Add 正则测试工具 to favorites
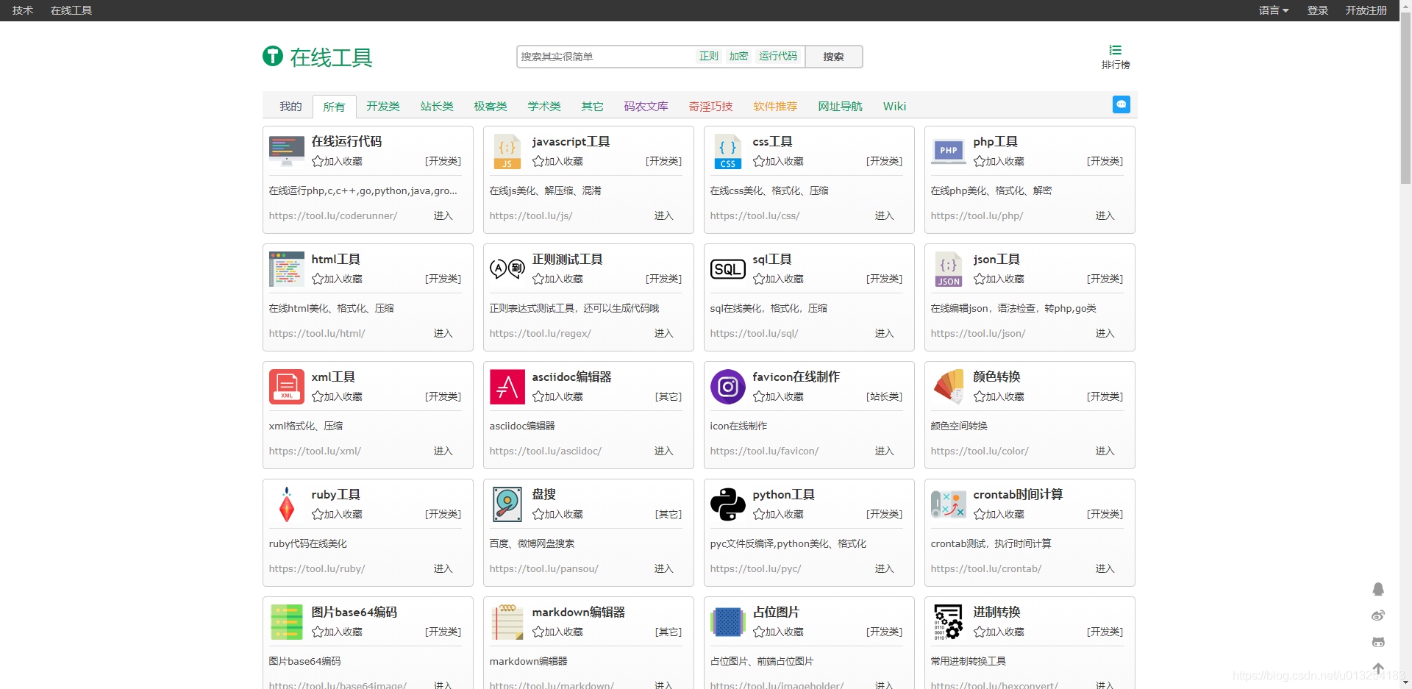The width and height of the screenshot is (1412, 689). [x=557, y=279]
